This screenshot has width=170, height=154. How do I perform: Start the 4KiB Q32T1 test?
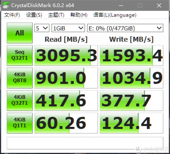click(x=20, y=101)
